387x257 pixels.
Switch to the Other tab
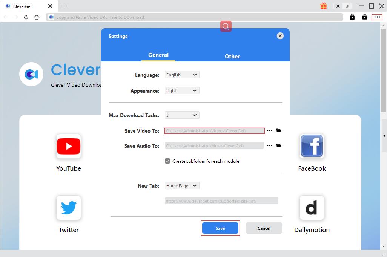(232, 56)
